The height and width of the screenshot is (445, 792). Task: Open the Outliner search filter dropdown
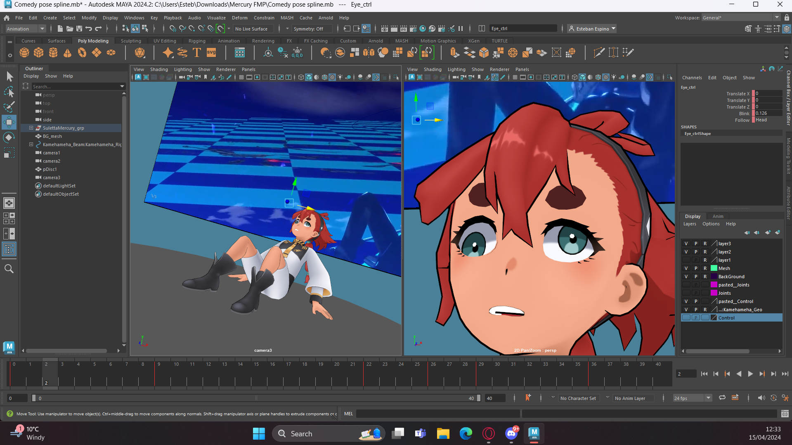(x=122, y=86)
